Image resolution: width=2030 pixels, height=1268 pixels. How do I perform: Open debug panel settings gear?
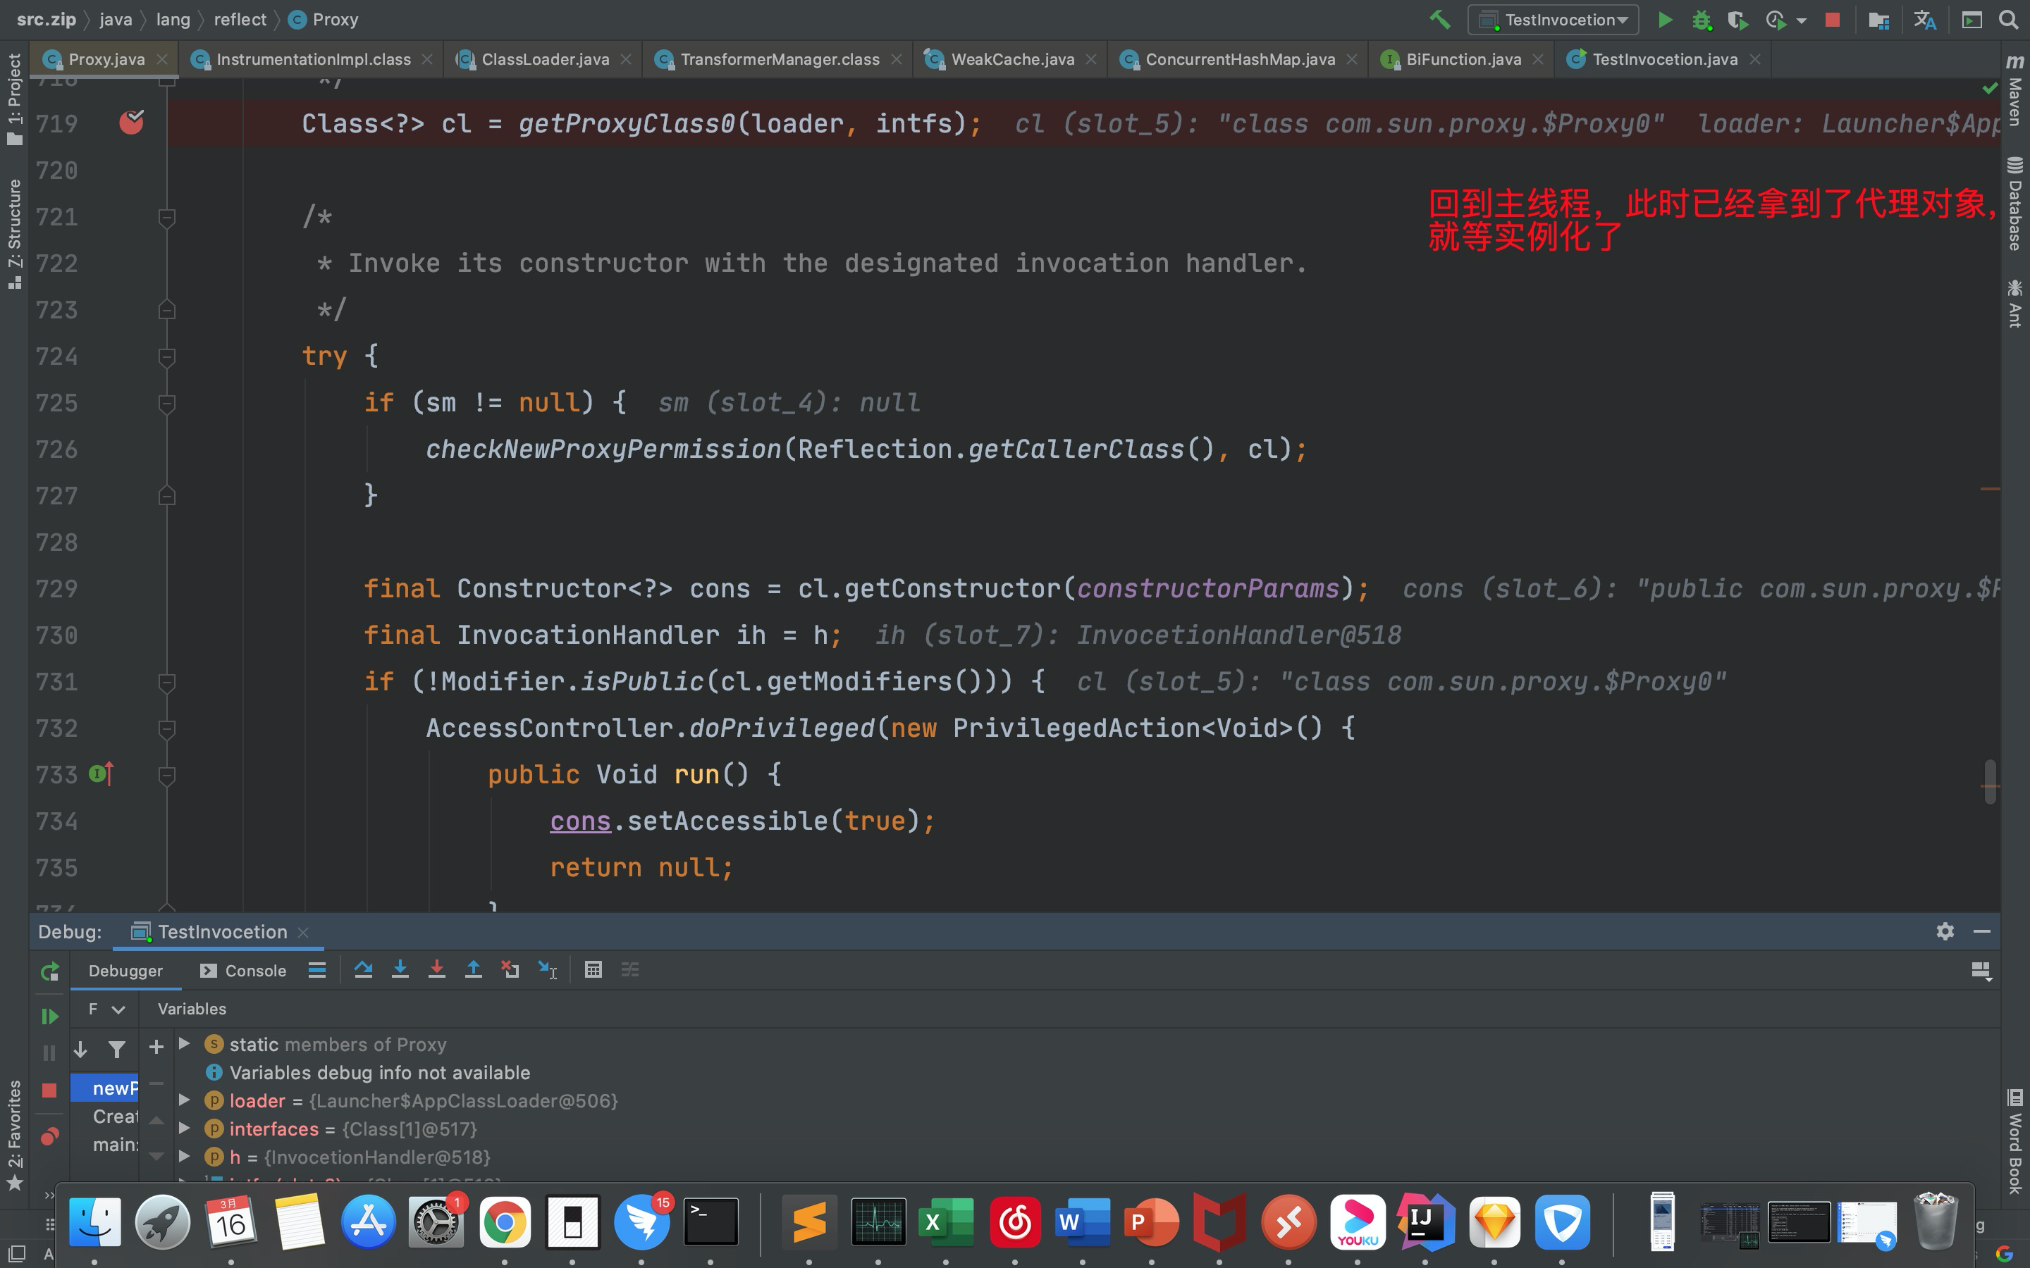(x=1945, y=931)
